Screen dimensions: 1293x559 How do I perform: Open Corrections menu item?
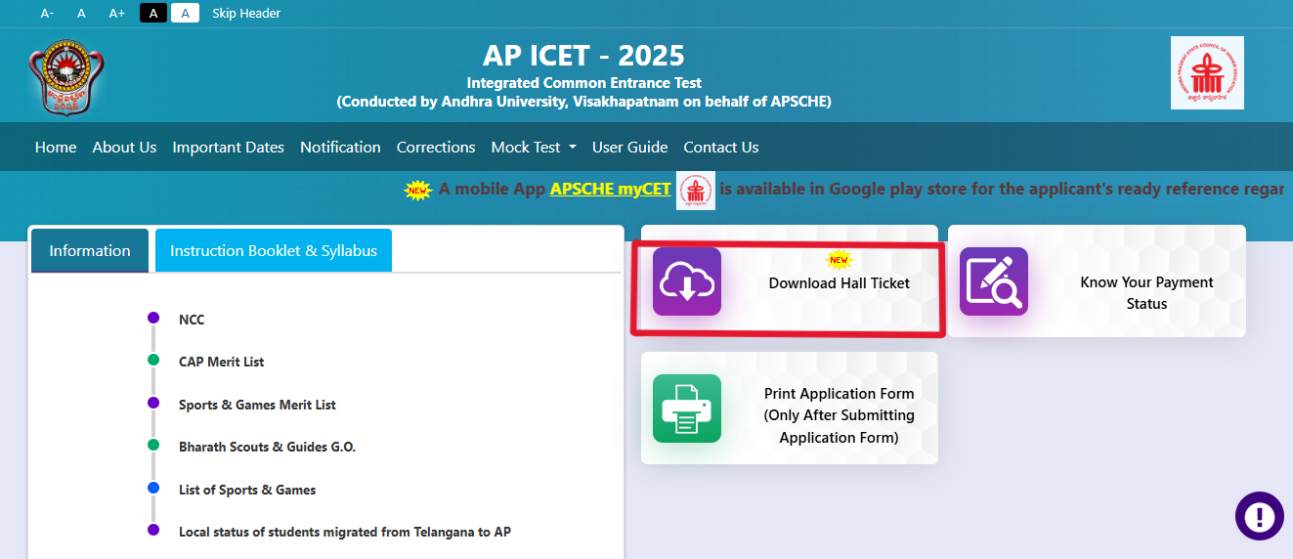[x=436, y=147]
